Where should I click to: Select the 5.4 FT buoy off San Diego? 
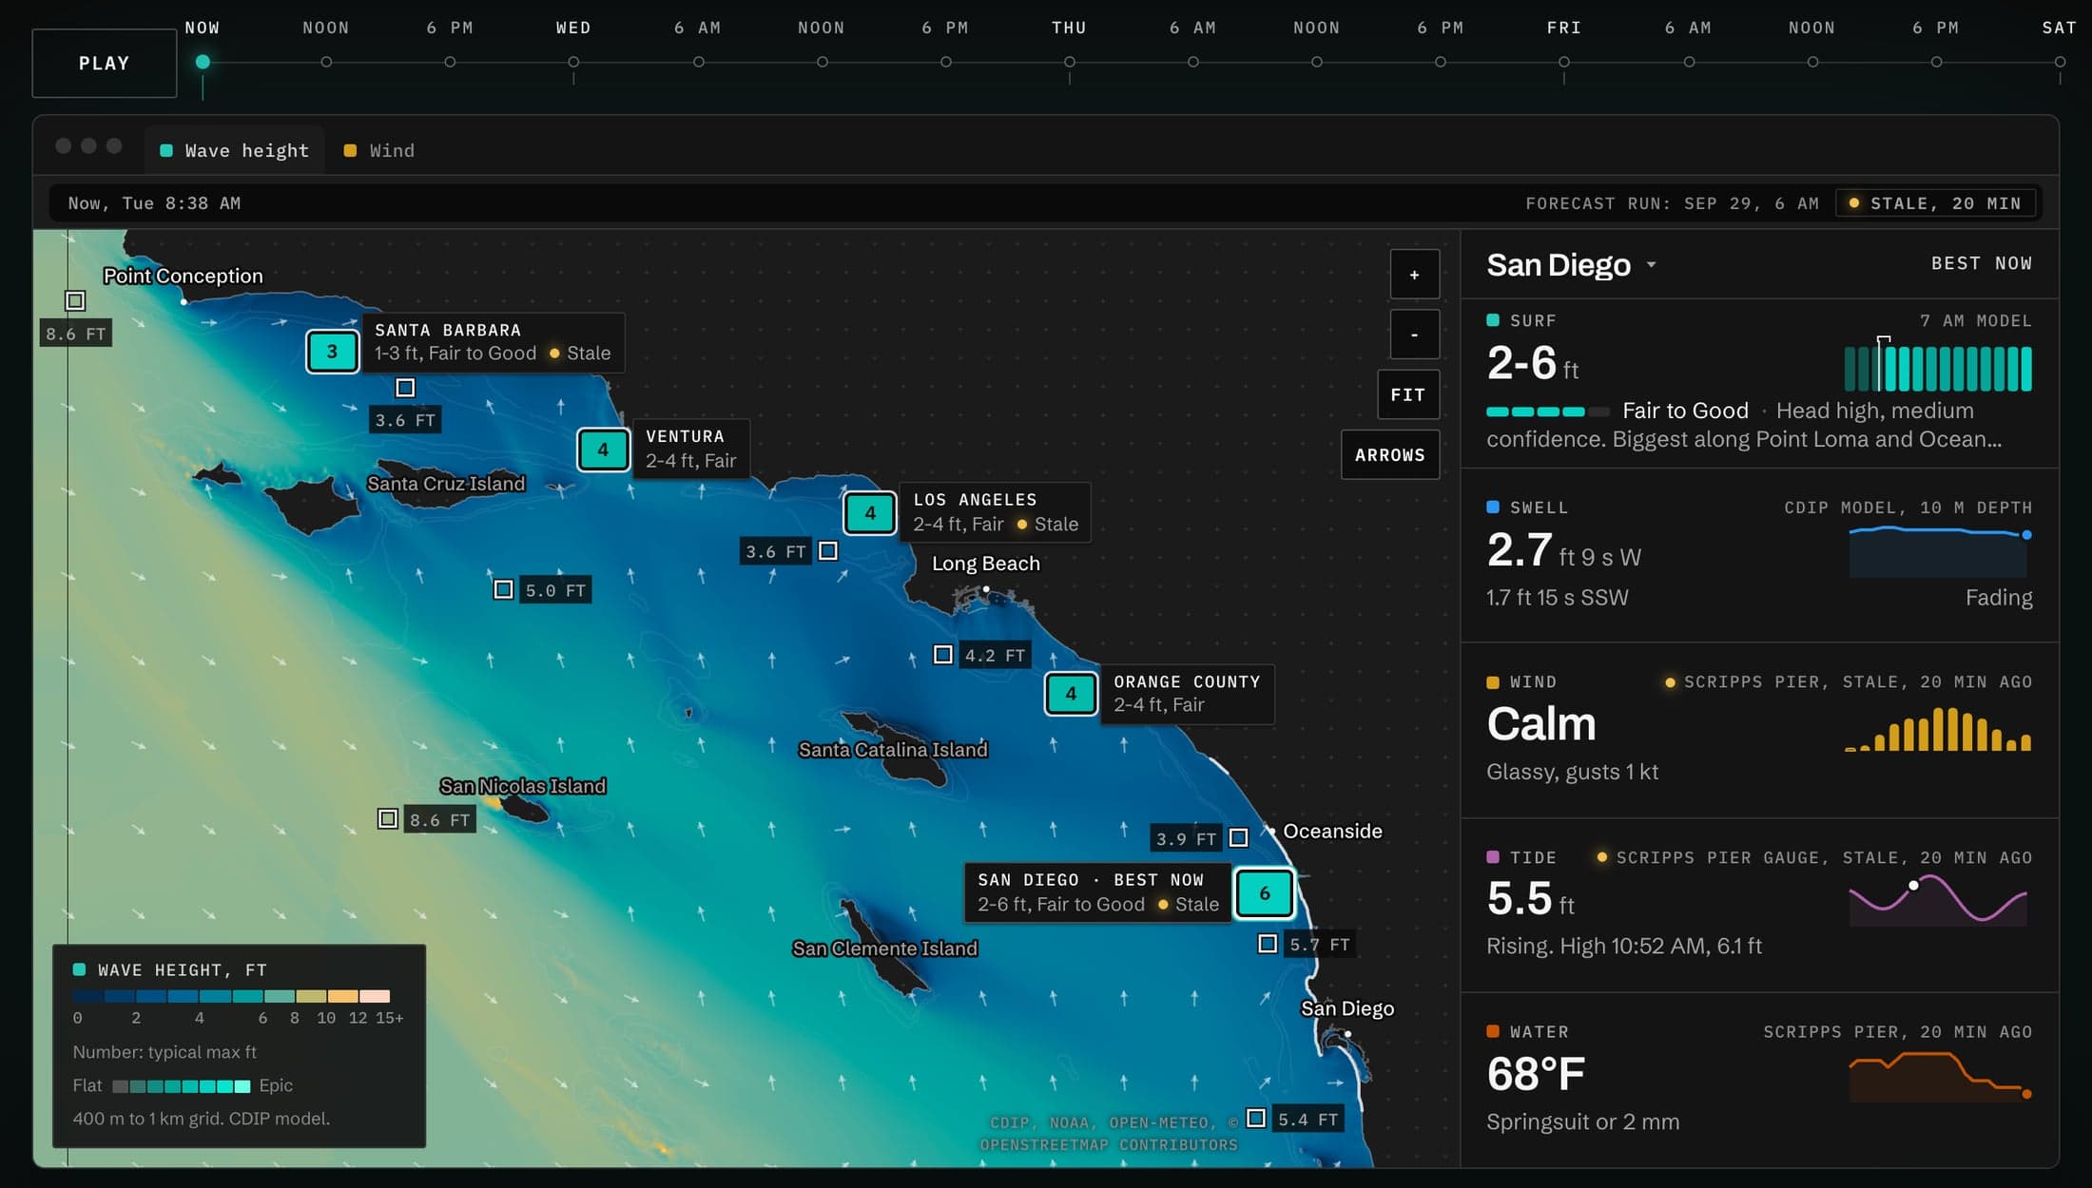pyautogui.click(x=1256, y=1118)
